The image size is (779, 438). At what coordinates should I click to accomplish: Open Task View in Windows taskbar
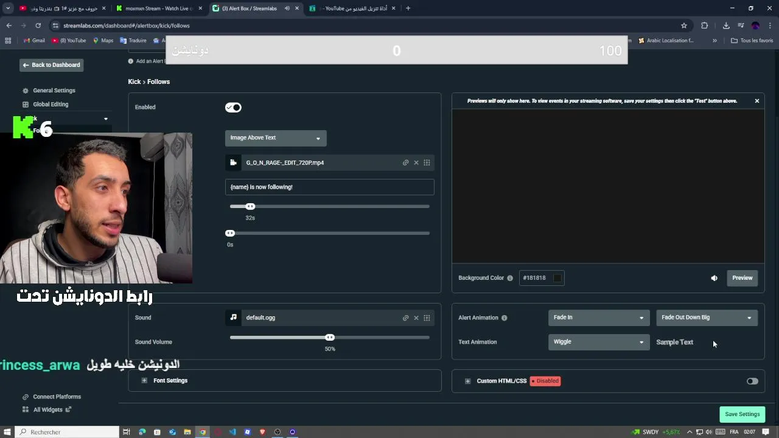pos(127,432)
